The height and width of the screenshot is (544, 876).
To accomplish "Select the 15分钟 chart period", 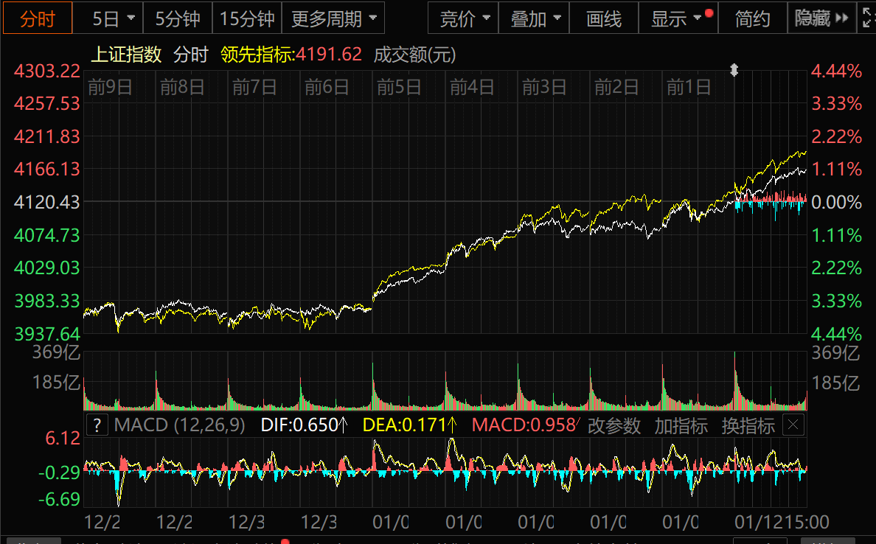I will 247,18.
